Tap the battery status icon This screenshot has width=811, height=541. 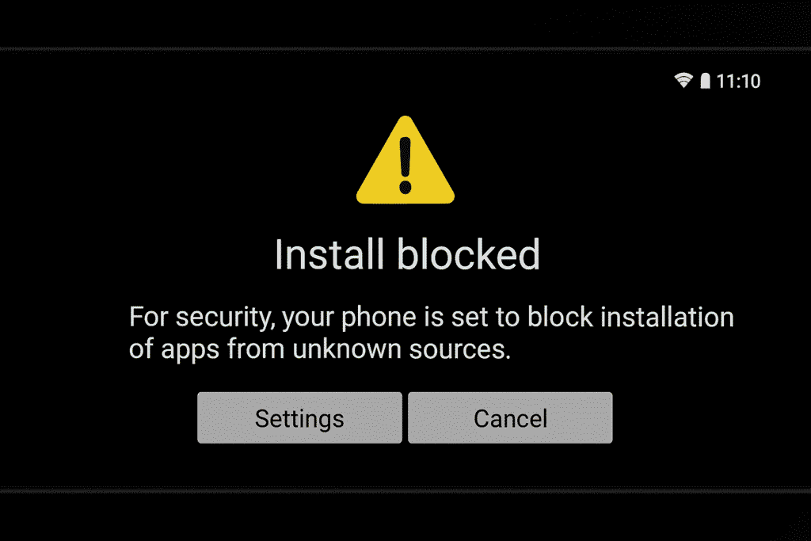[705, 81]
